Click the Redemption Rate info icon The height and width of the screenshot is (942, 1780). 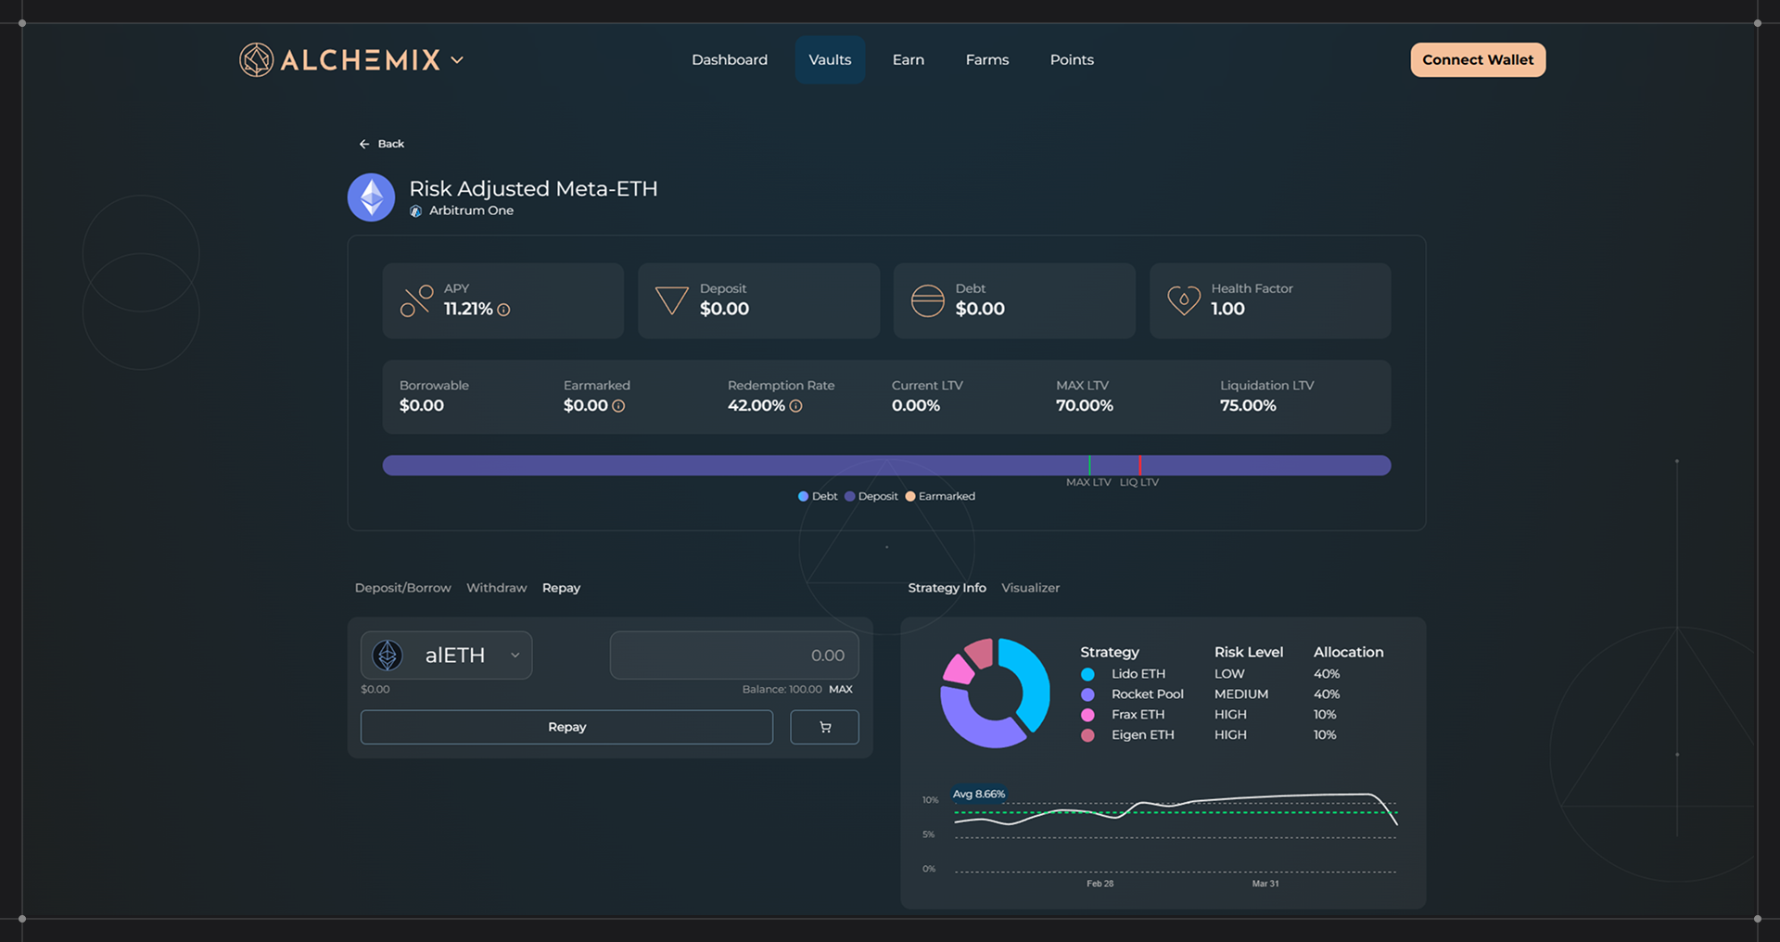coord(795,406)
